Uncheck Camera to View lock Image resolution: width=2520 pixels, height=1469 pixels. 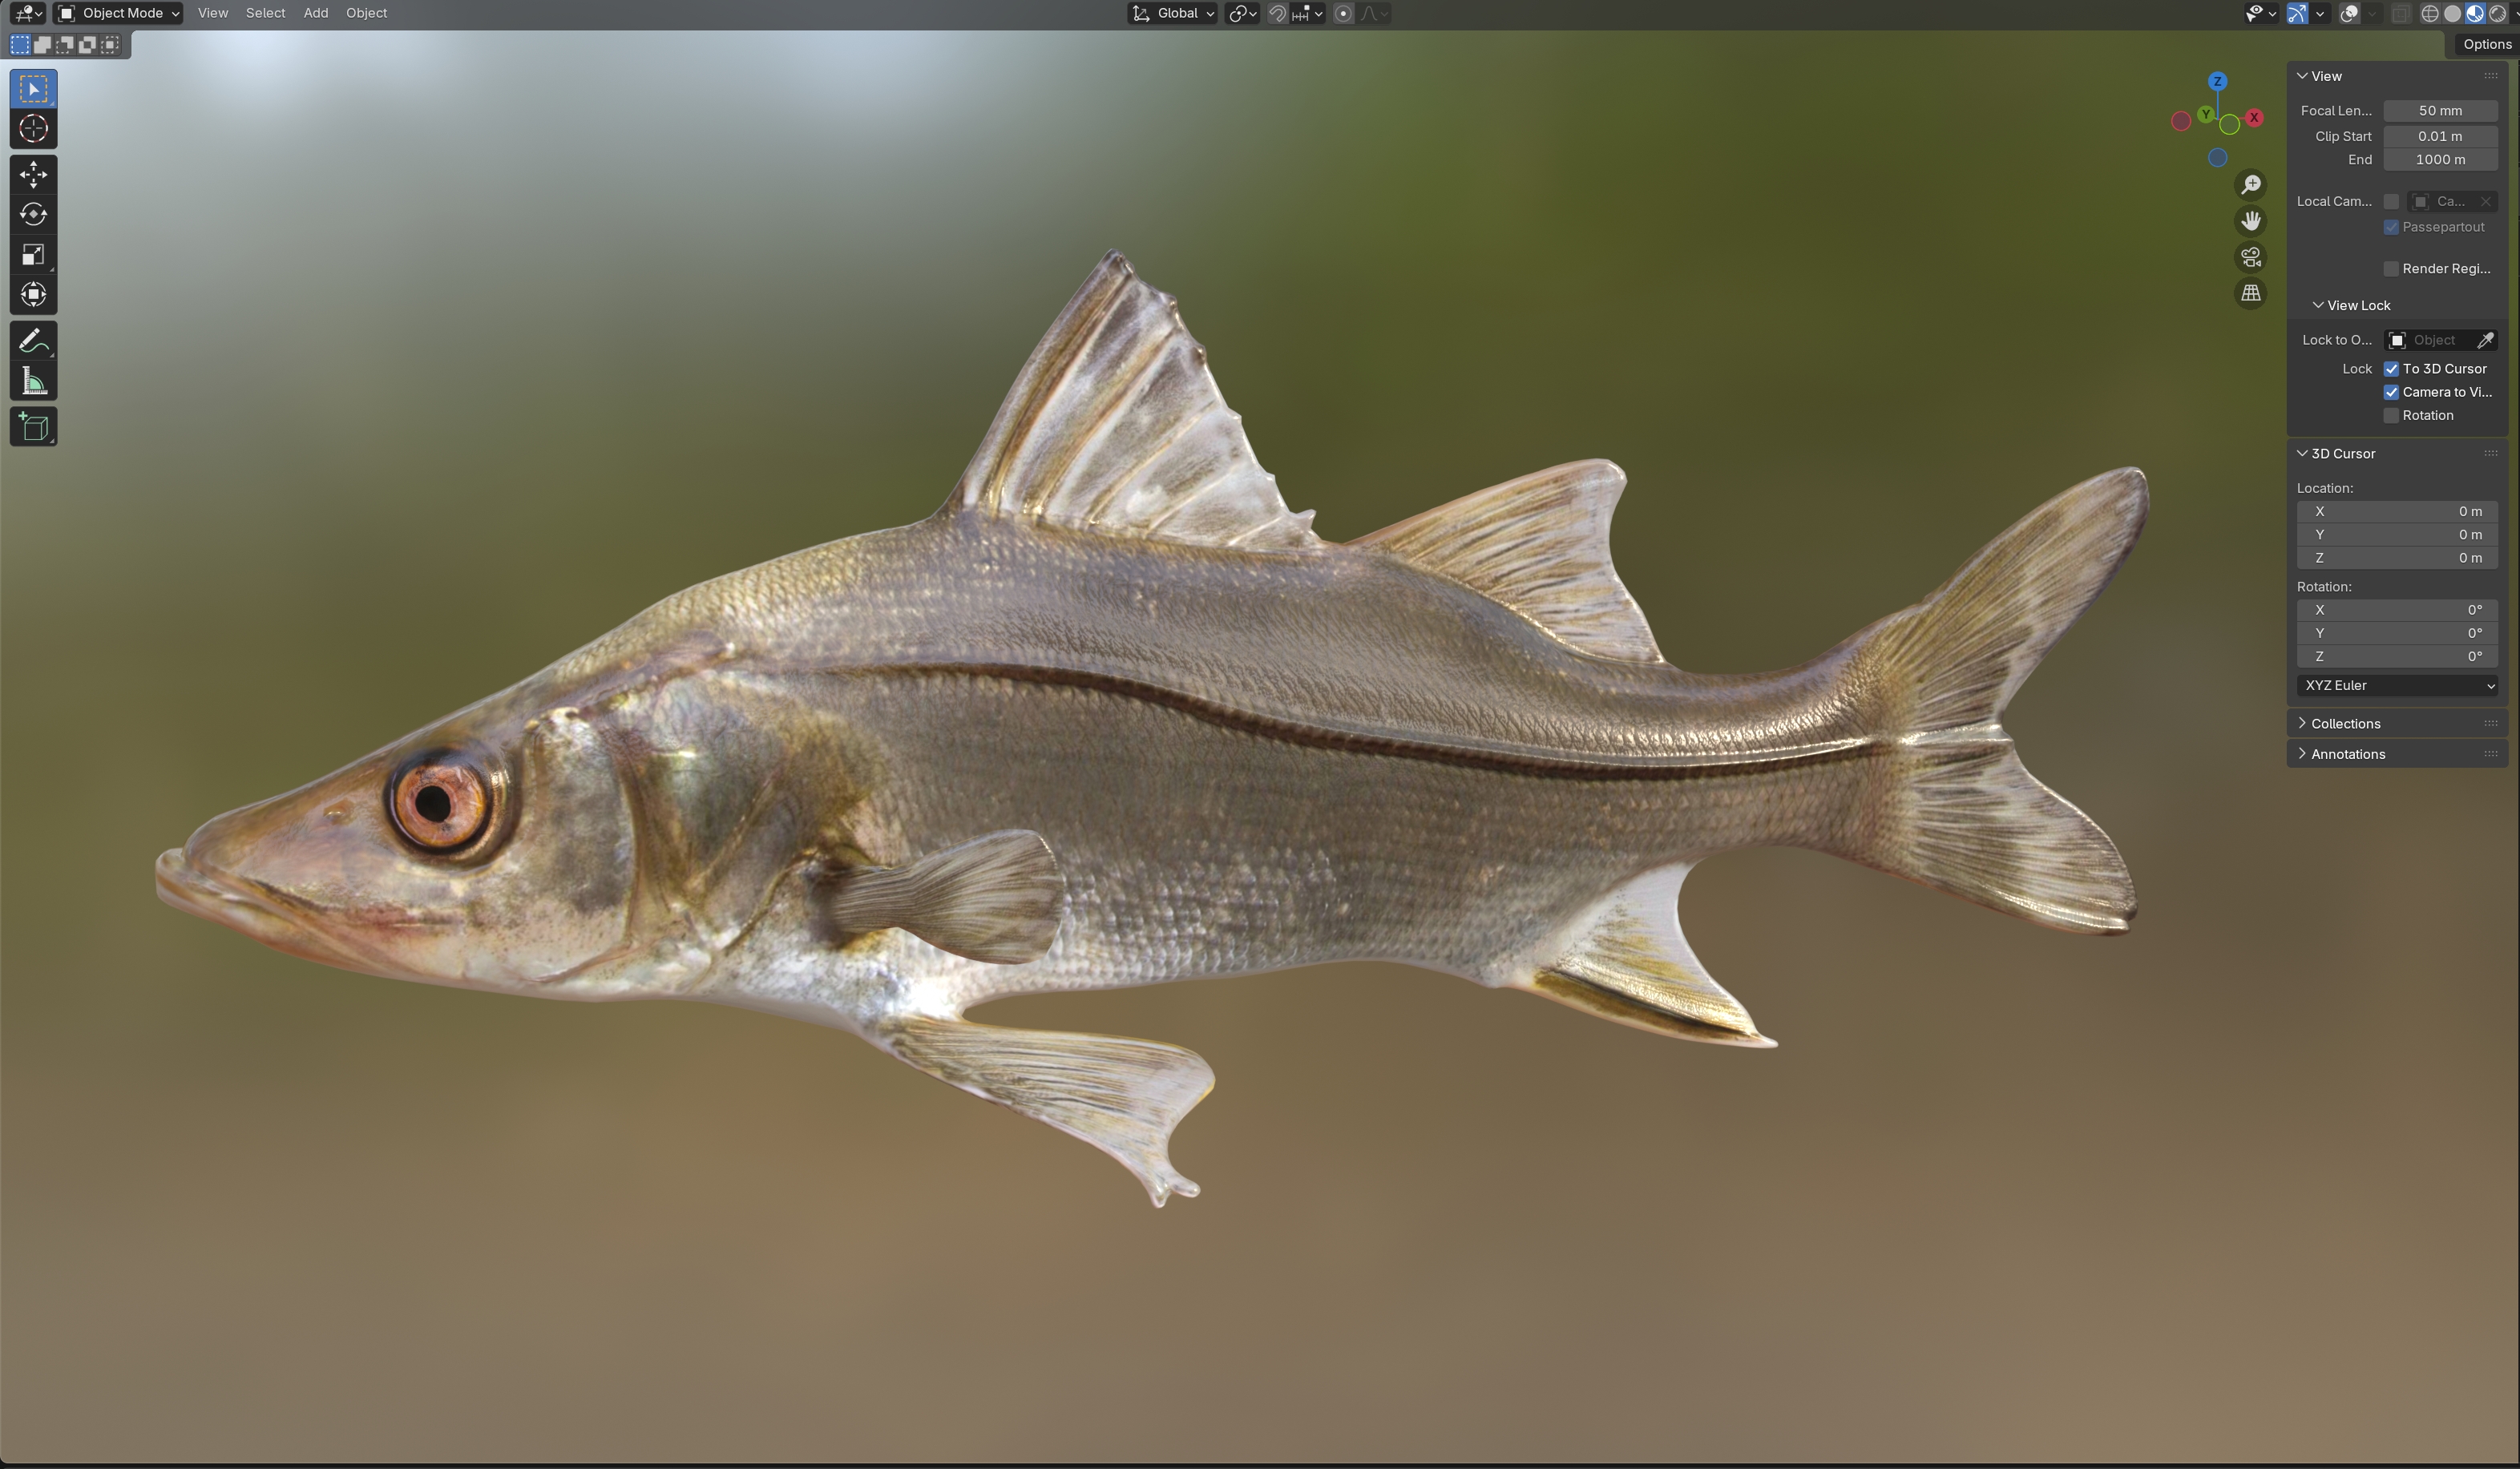coord(2391,392)
